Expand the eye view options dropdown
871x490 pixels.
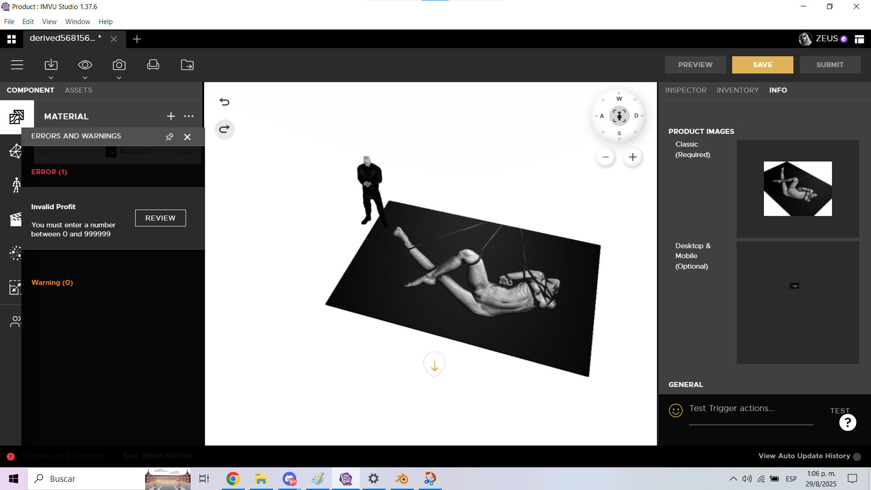point(85,78)
